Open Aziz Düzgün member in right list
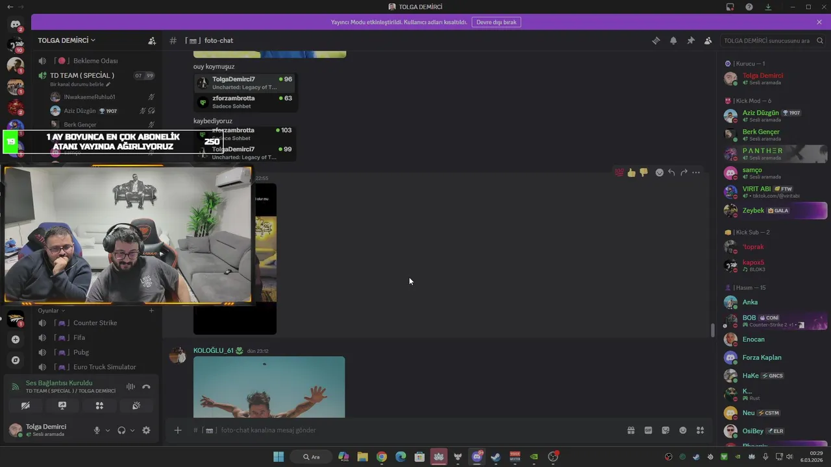The width and height of the screenshot is (831, 467). pos(775,116)
